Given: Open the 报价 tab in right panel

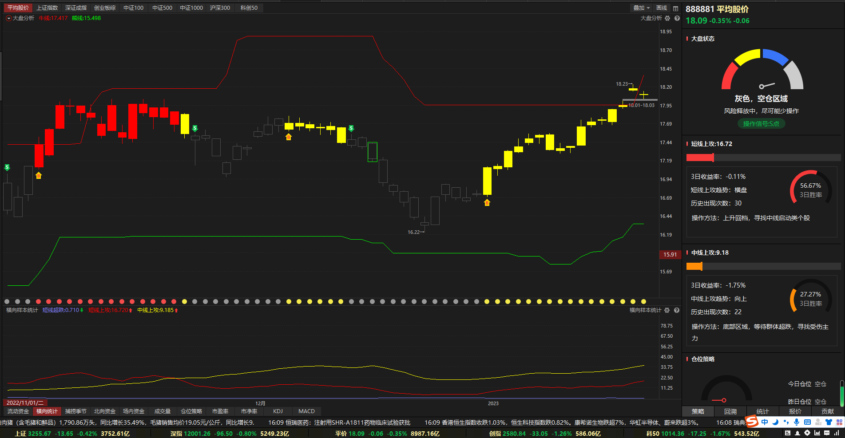Looking at the screenshot, I should click(x=795, y=411).
